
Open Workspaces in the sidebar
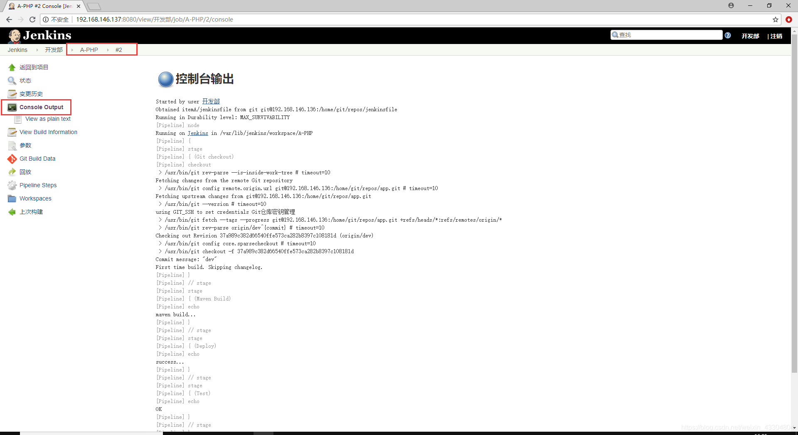pyautogui.click(x=35, y=198)
